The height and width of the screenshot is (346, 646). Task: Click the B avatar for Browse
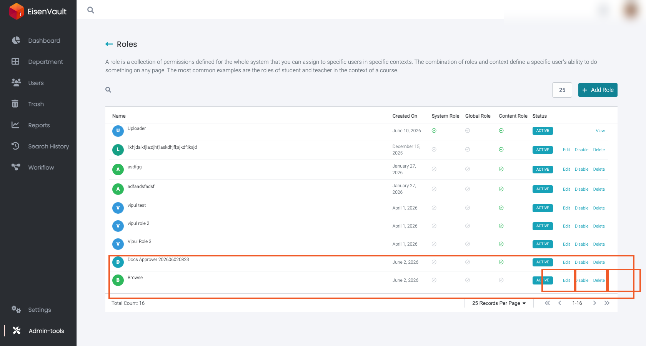118,280
